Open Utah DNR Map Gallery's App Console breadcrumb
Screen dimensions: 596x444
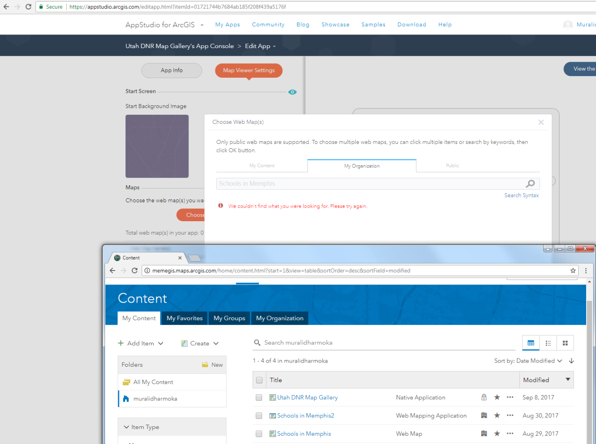179,46
